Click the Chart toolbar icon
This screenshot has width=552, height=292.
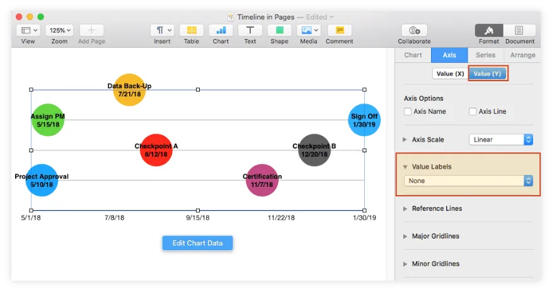[x=221, y=30]
